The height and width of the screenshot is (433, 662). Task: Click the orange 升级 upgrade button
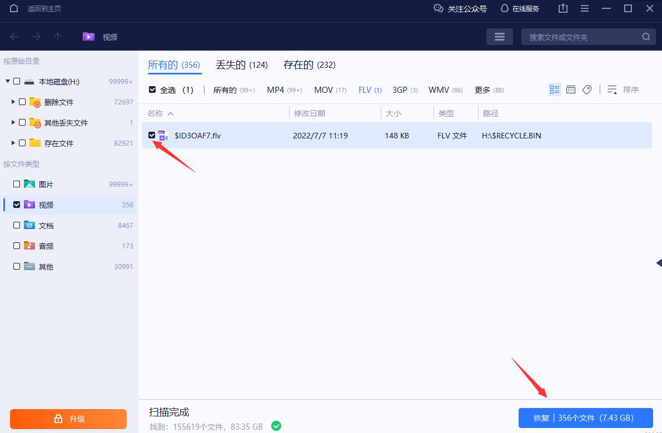[x=68, y=420]
